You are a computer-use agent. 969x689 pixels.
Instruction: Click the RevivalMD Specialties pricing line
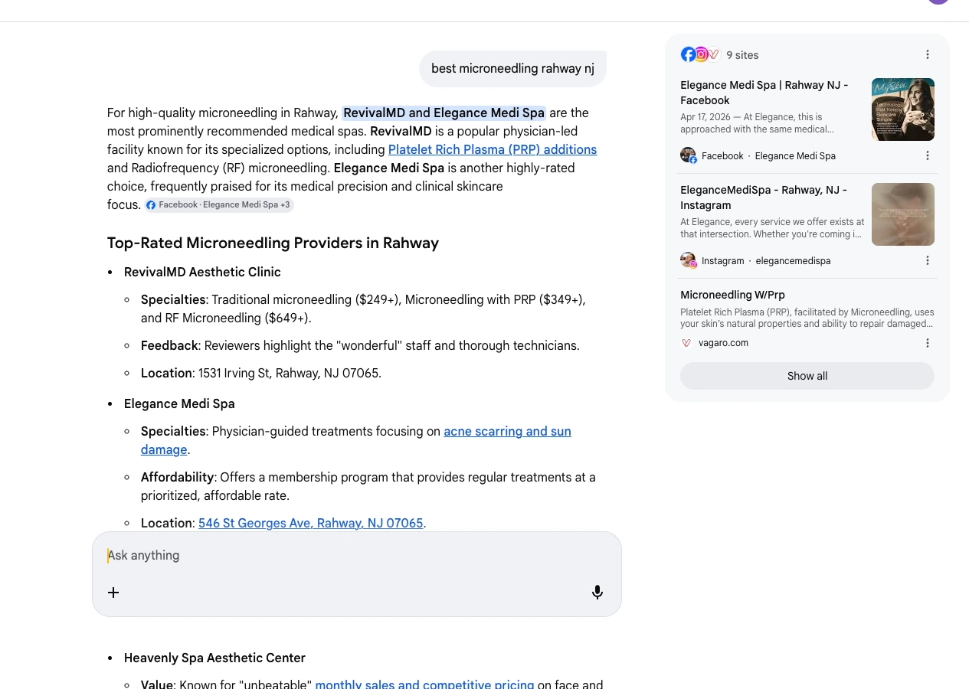[363, 309]
